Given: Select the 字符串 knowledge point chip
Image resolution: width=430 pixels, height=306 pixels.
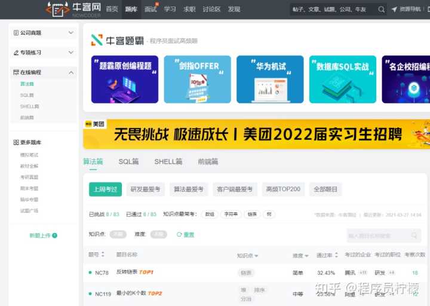Looking at the screenshot, I should coord(231,214).
